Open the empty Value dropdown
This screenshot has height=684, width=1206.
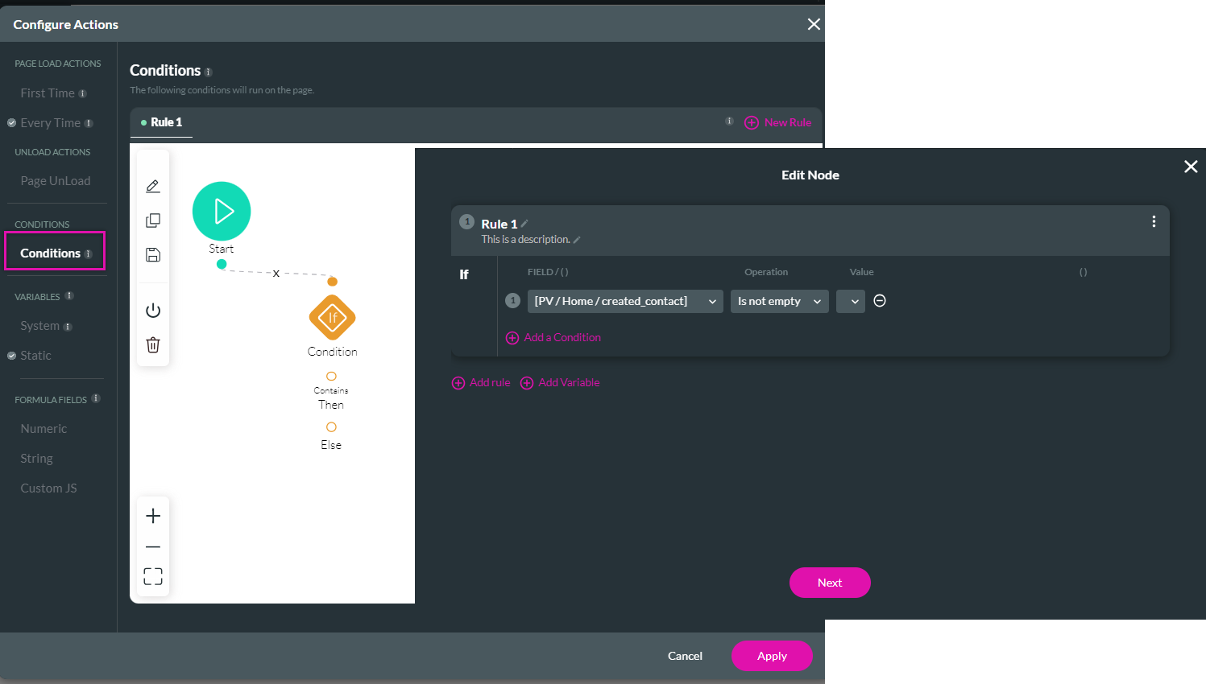click(851, 301)
